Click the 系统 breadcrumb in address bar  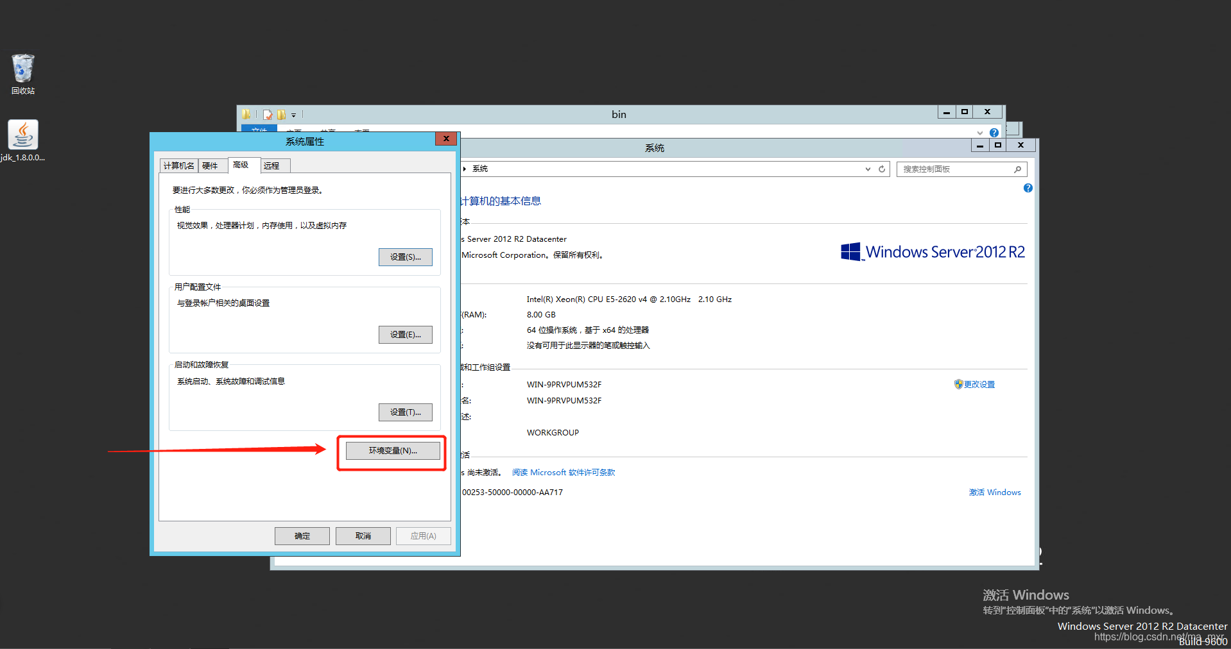[x=480, y=169]
